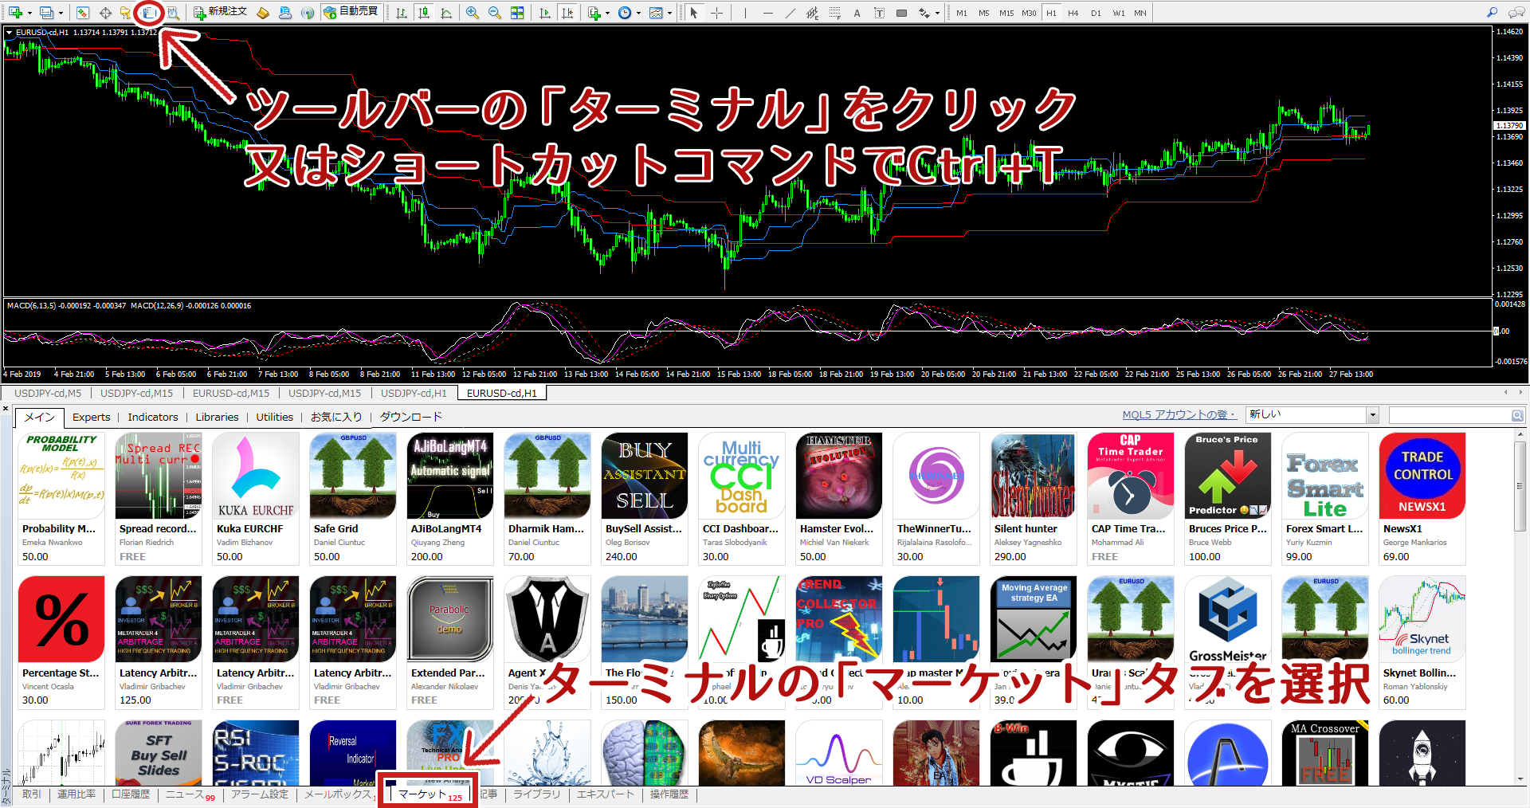
Task: Switch chart to bar chart icon
Action: pyautogui.click(x=402, y=13)
